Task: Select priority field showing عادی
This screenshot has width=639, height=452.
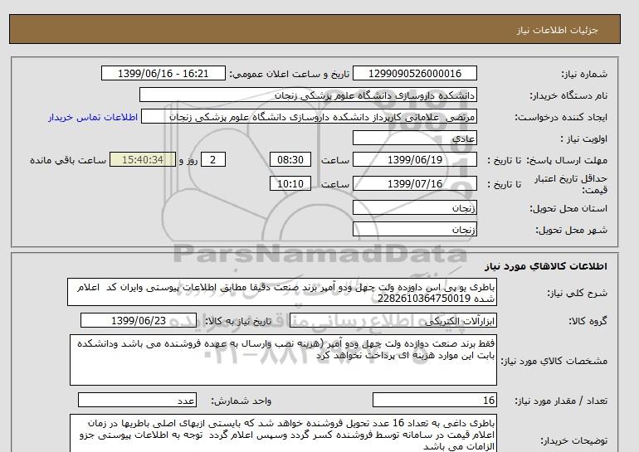Action: tap(414, 138)
